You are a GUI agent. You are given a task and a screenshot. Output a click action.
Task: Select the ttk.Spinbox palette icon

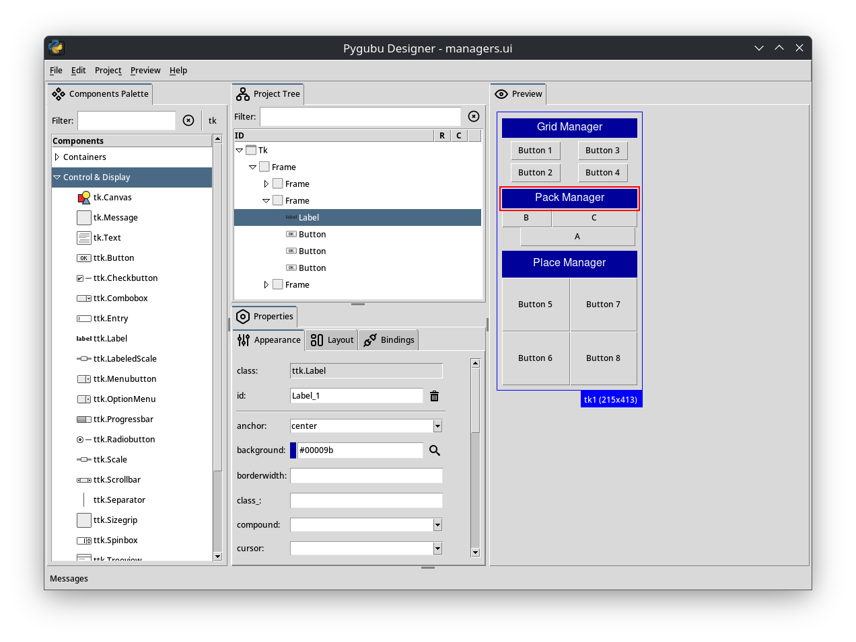[84, 540]
